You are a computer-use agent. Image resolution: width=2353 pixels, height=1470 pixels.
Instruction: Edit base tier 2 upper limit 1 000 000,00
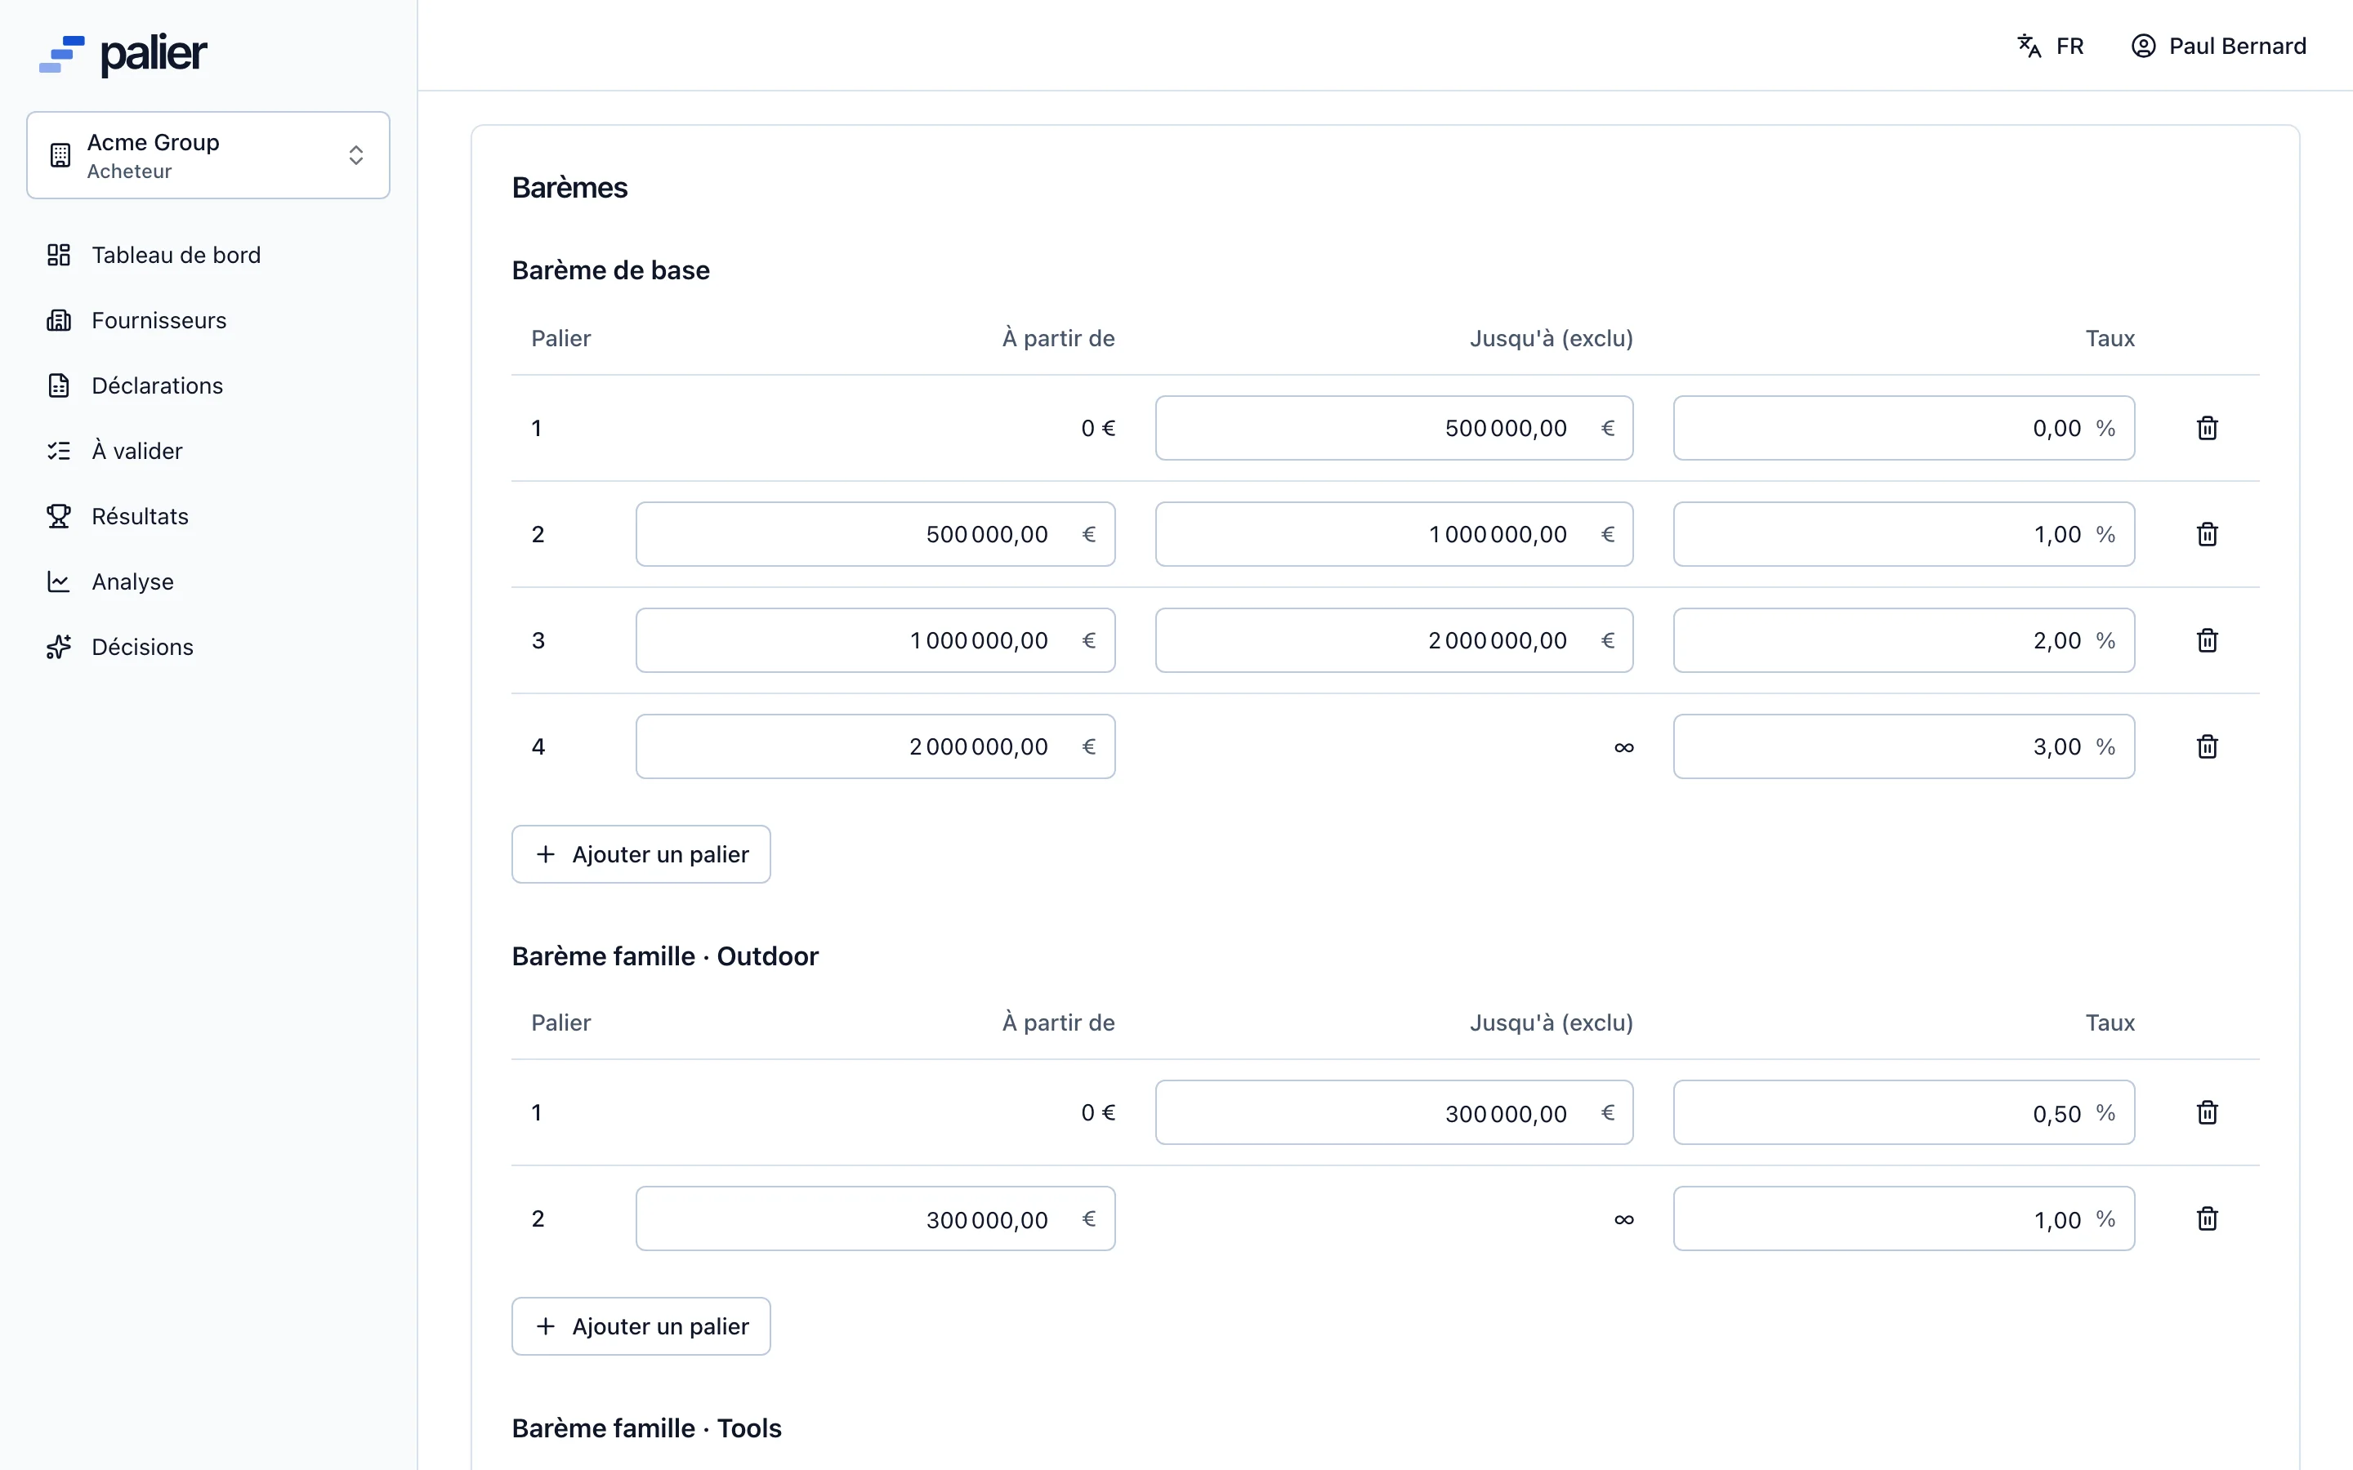click(1395, 534)
